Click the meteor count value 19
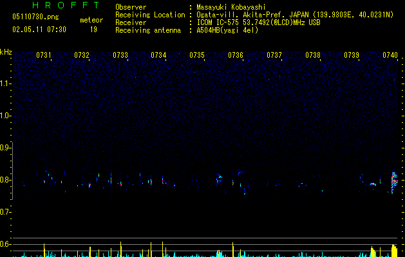 click(x=93, y=30)
